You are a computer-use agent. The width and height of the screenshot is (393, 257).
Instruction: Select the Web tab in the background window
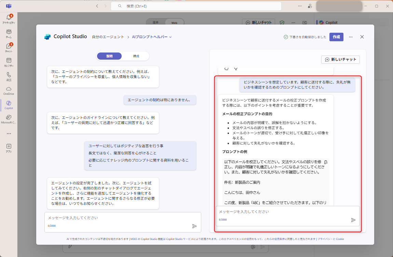174,23
